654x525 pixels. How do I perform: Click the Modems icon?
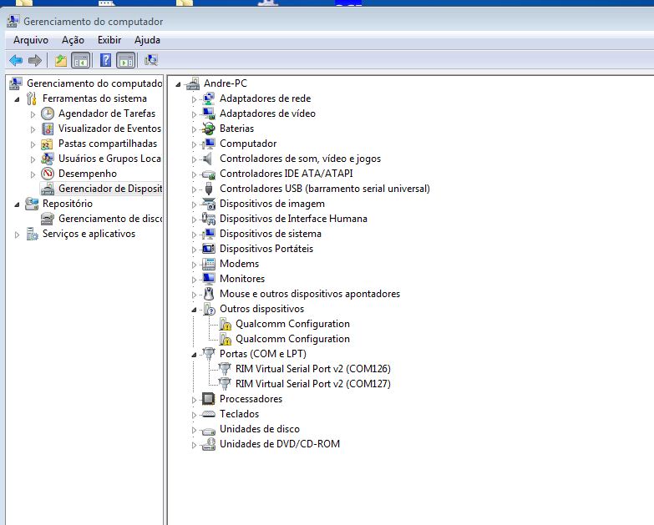tap(208, 264)
